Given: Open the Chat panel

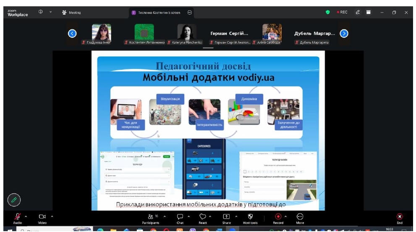Looking at the screenshot, I should click(180, 219).
